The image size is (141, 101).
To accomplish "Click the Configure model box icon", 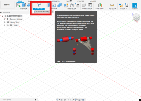I will 84,5.
